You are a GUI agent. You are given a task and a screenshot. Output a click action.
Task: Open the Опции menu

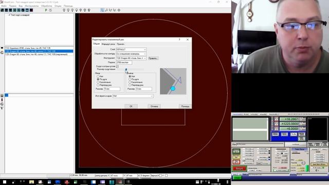point(58,6)
